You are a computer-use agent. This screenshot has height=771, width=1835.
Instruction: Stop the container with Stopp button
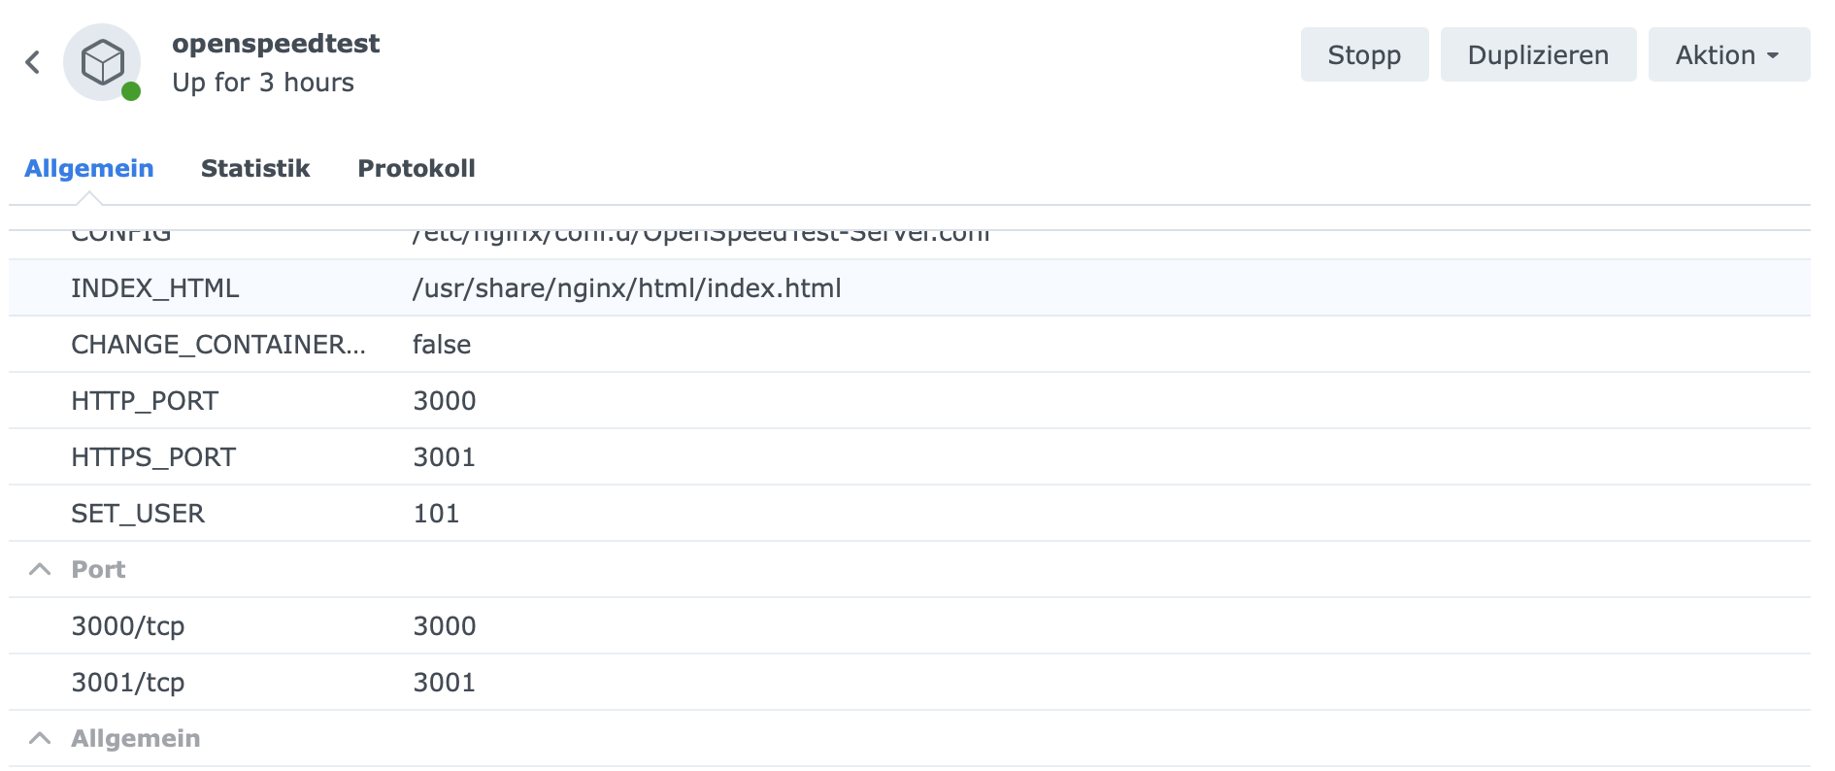coord(1364,54)
